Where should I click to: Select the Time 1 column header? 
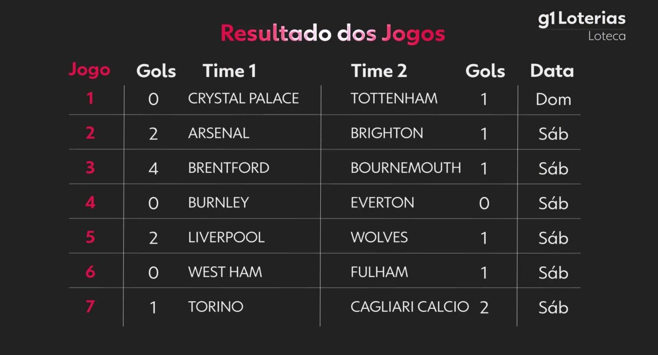pos(229,71)
